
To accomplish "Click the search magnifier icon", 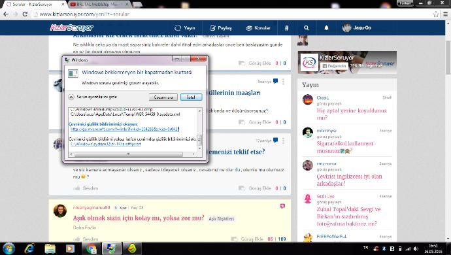I will 306,28.
